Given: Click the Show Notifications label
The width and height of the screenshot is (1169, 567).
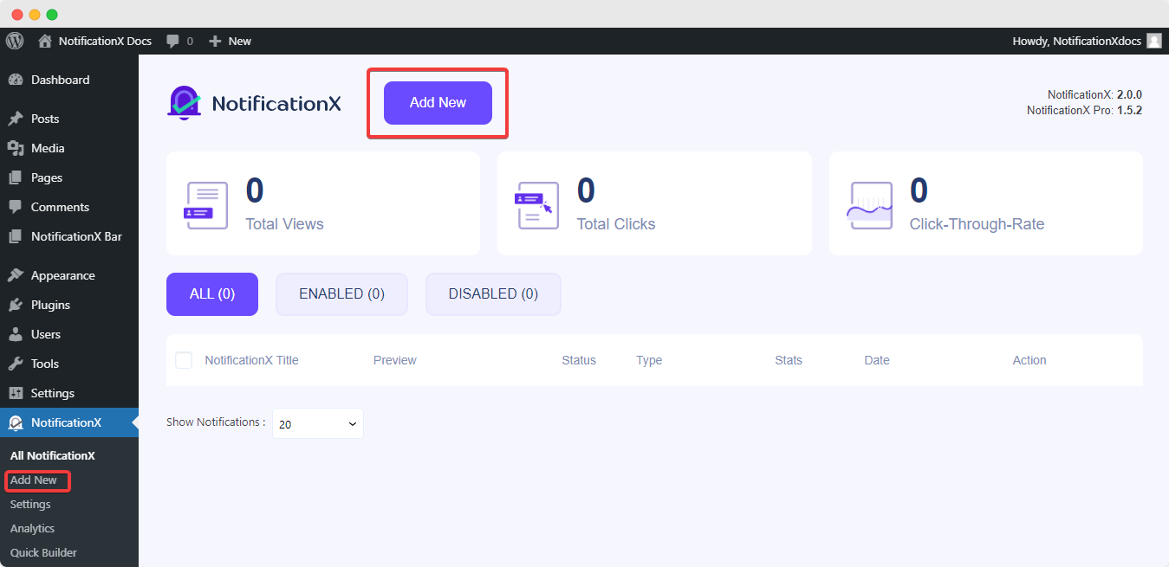Looking at the screenshot, I should [216, 422].
